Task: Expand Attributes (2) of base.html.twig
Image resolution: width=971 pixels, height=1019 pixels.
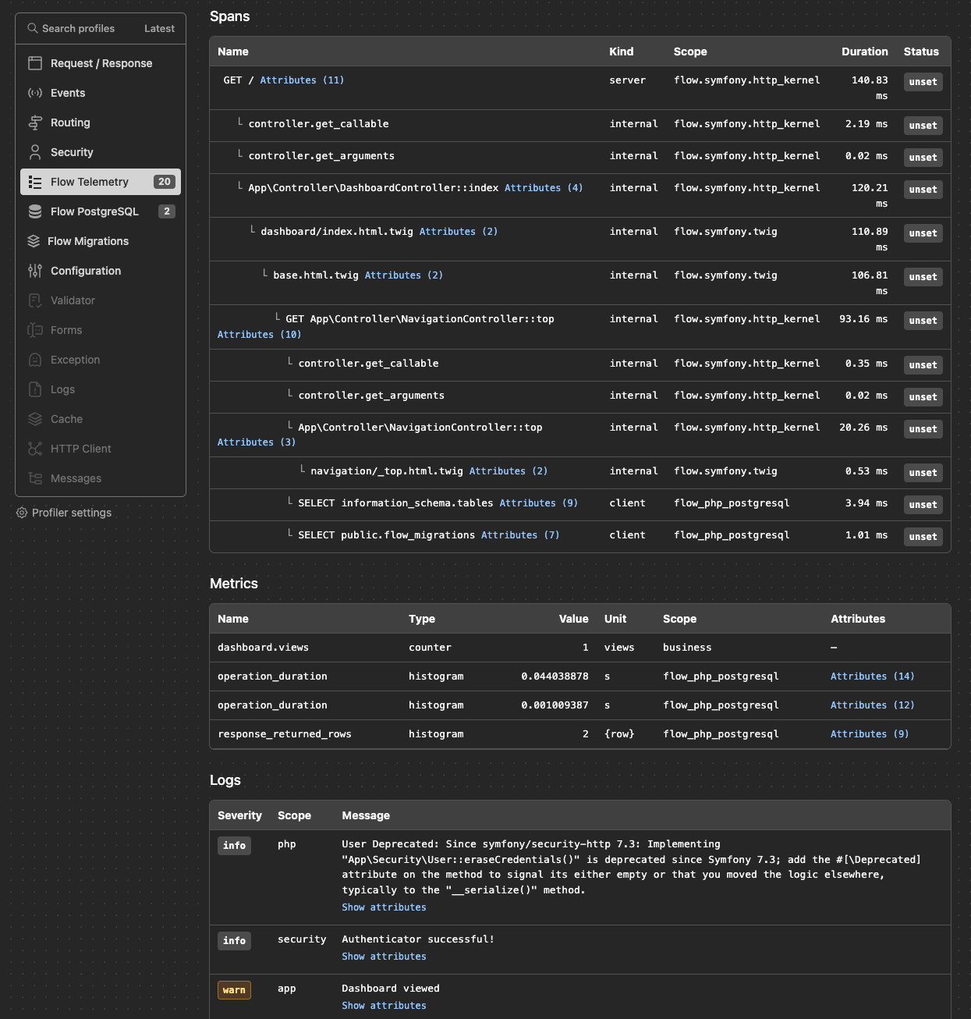Action: tap(404, 275)
